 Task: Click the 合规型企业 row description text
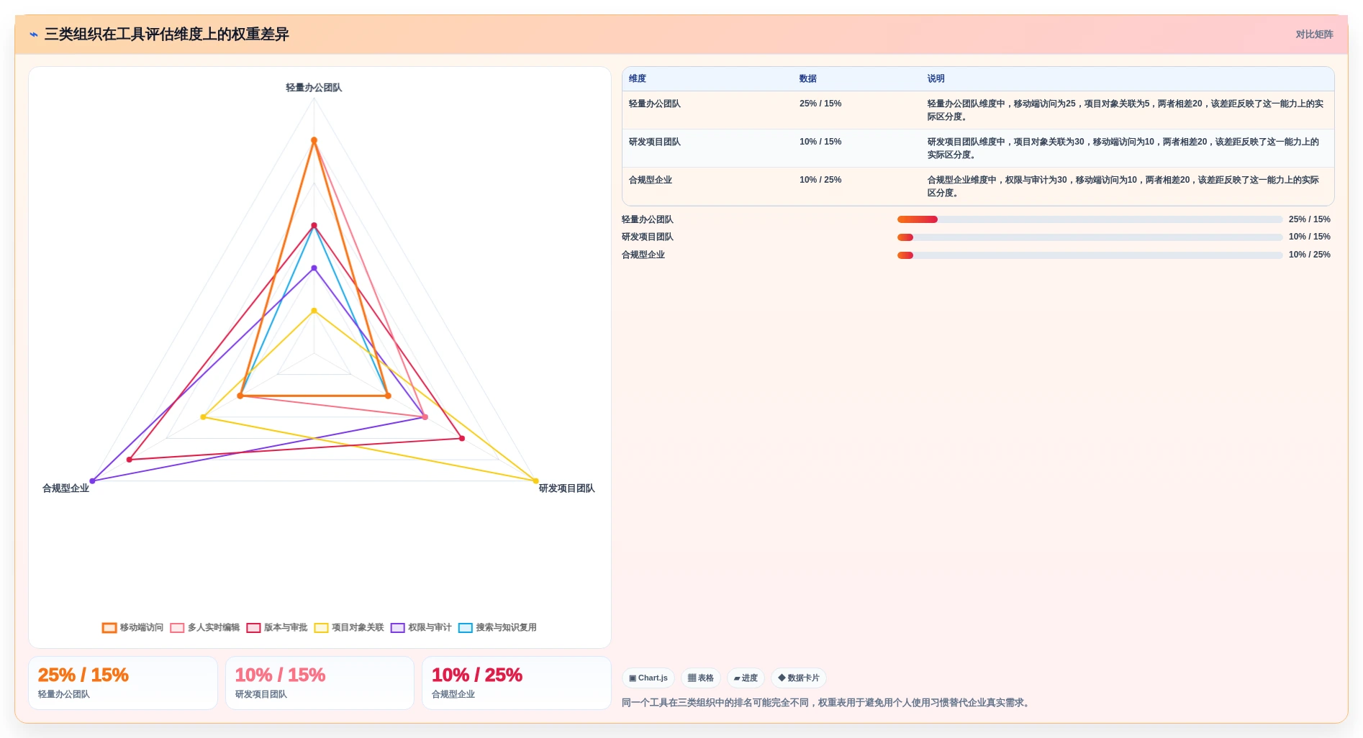pos(1123,186)
